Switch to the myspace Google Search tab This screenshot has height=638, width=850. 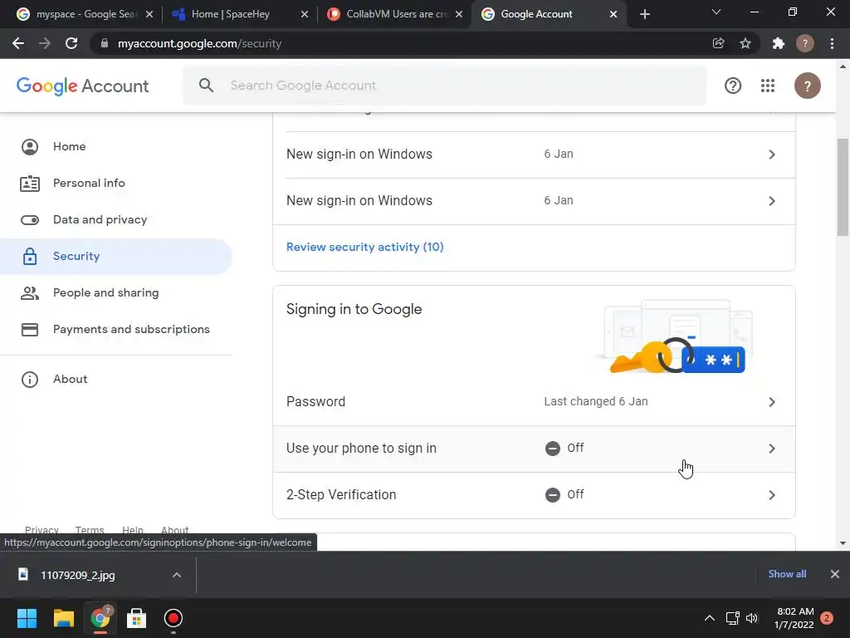[85, 14]
